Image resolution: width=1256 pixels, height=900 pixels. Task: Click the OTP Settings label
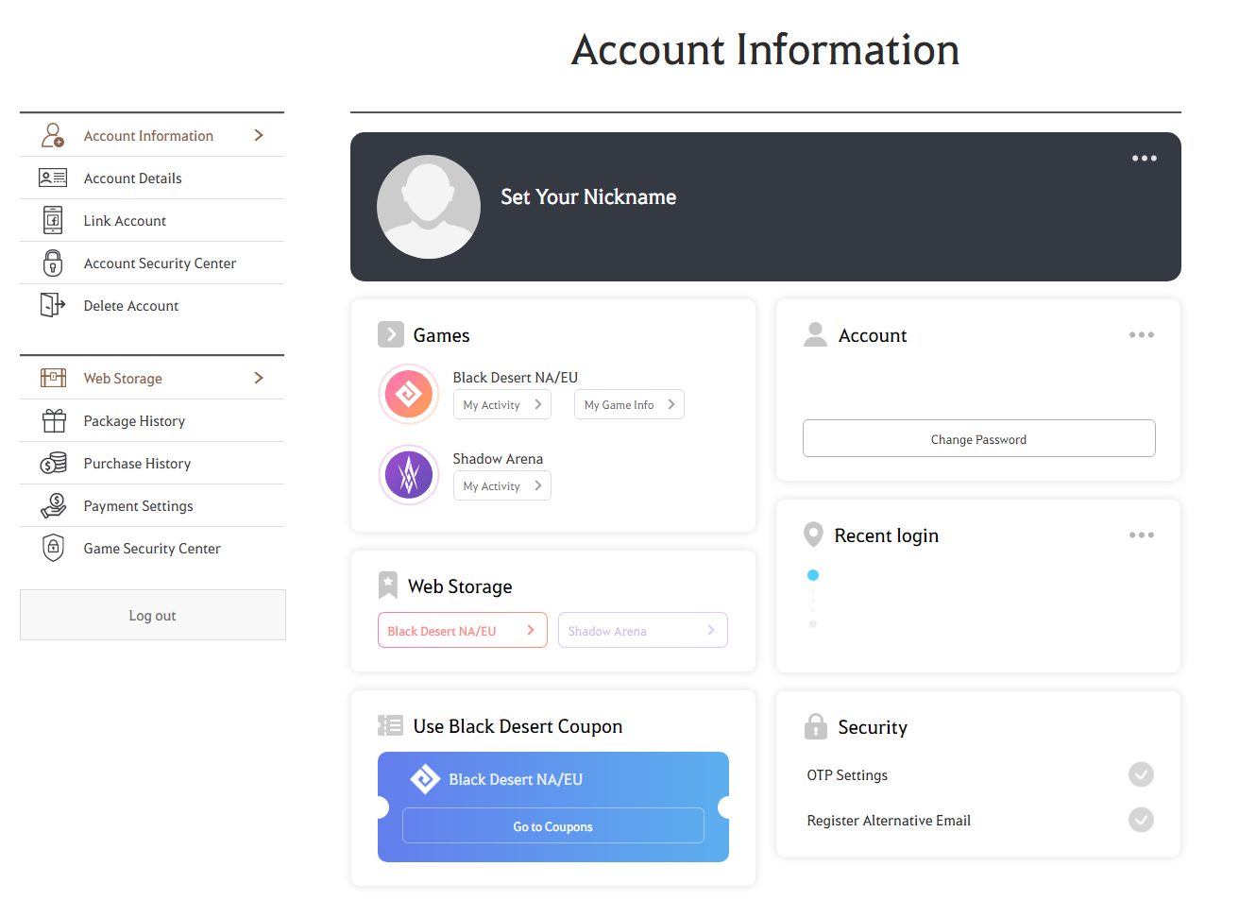click(x=847, y=774)
